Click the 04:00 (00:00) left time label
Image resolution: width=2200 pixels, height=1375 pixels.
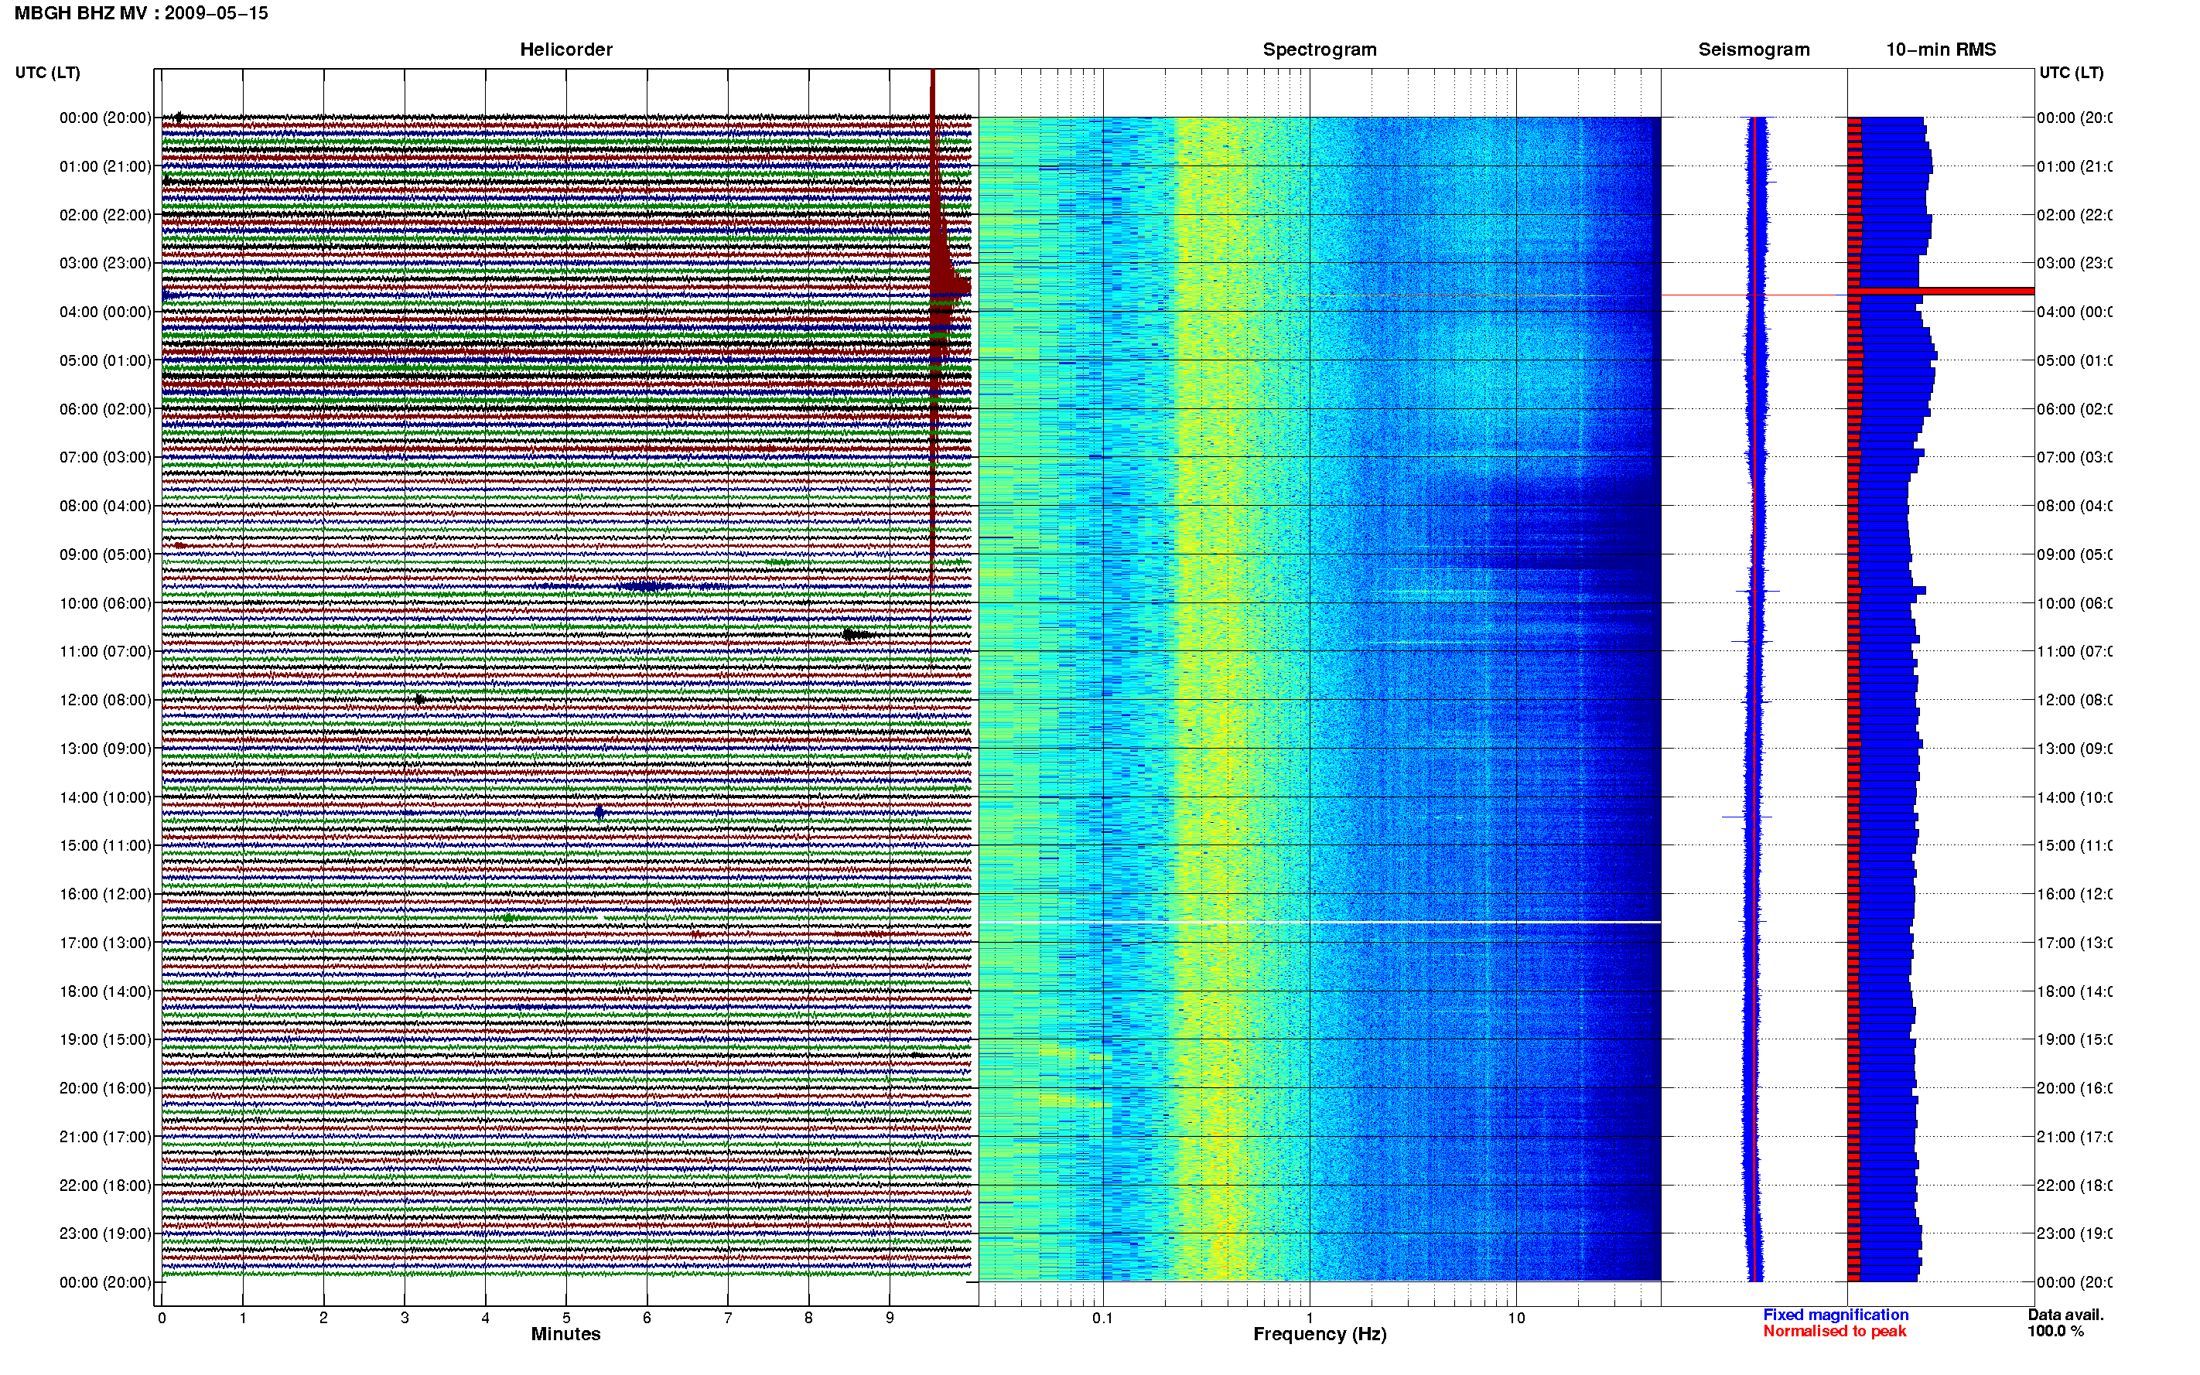pyautogui.click(x=105, y=312)
